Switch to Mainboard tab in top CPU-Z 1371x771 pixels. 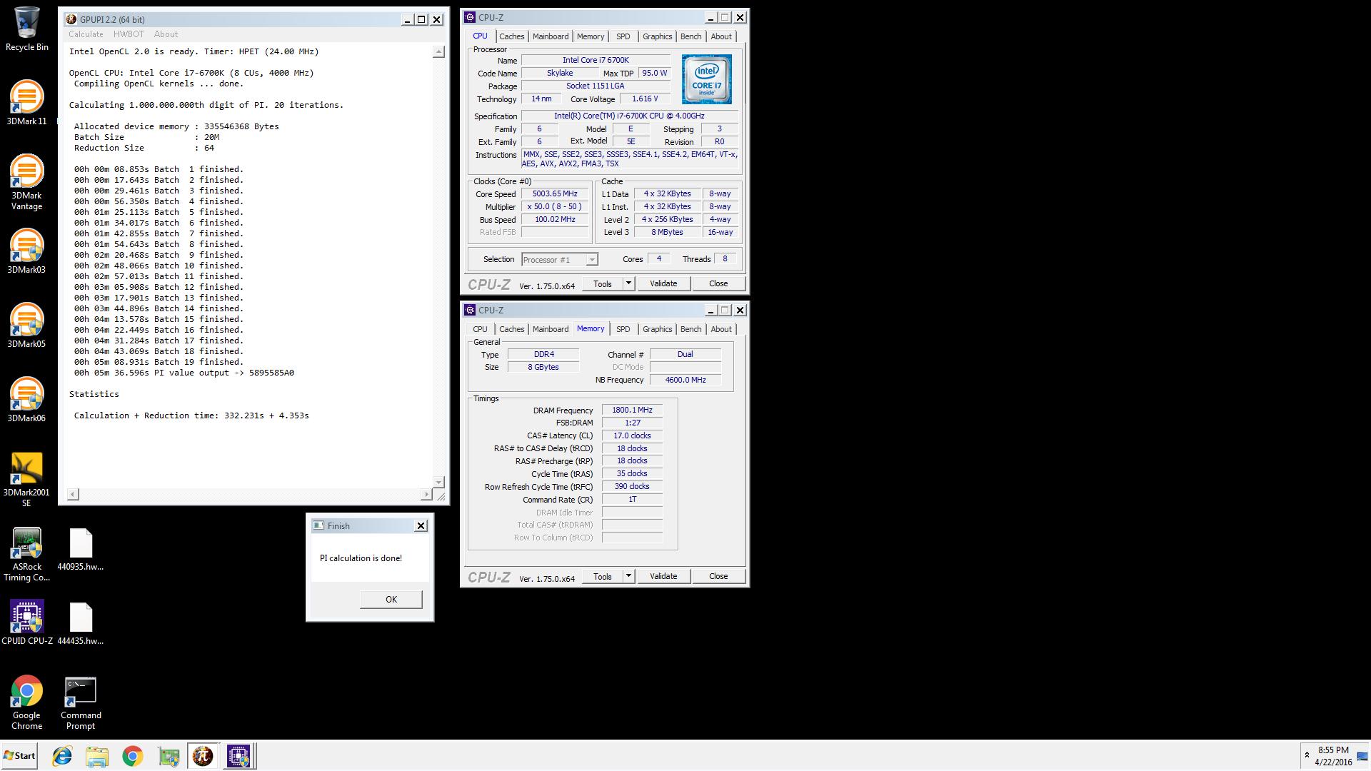click(x=551, y=36)
